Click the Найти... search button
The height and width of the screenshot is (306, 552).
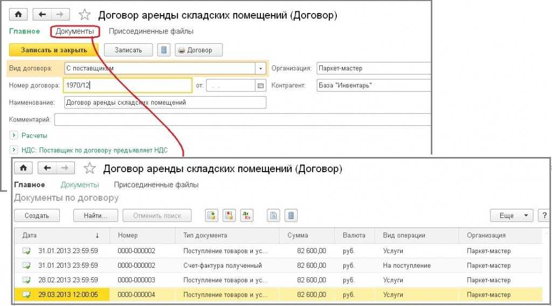point(95,215)
